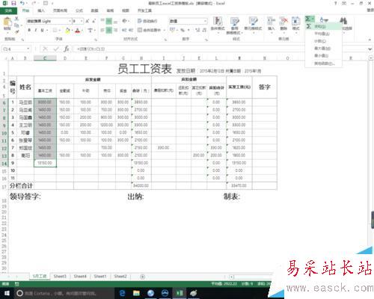
Task: Toggle Italic formatting
Action: point(36,30)
